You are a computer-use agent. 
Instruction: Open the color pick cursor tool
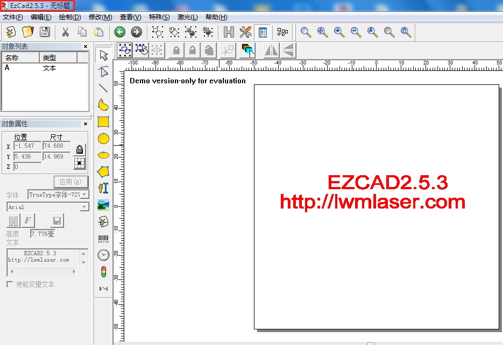click(247, 51)
